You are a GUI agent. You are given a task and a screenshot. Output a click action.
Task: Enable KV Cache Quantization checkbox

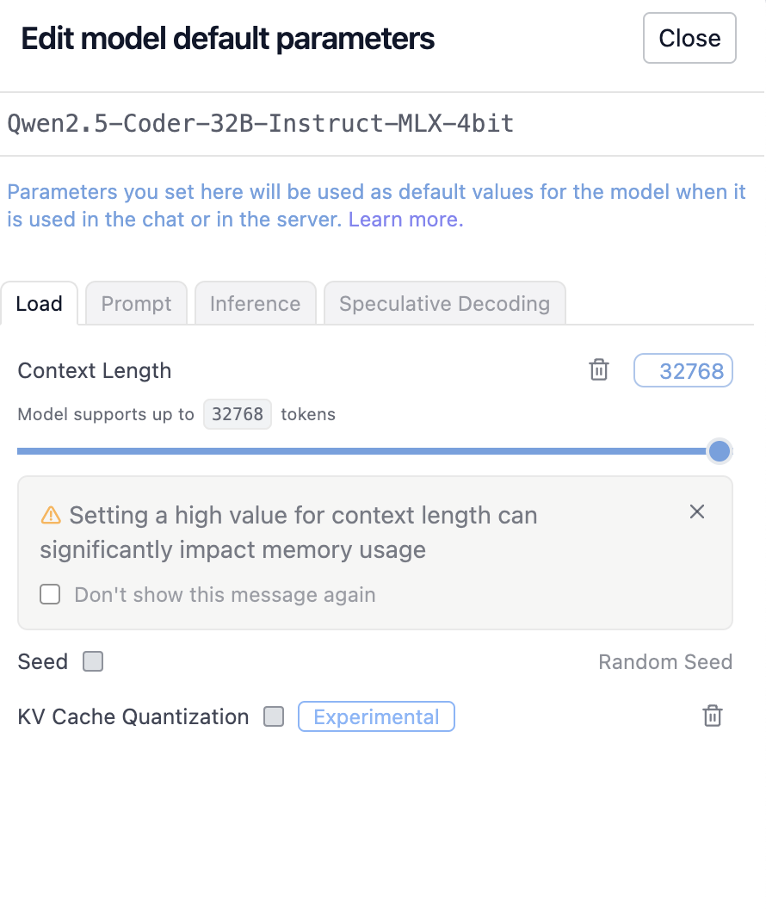click(274, 716)
